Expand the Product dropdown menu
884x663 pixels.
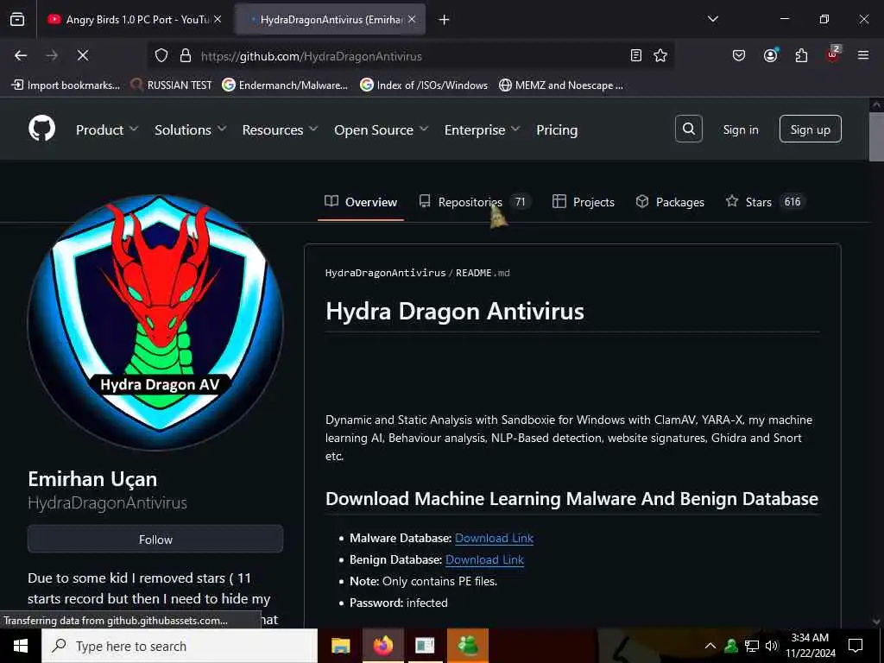pos(106,129)
